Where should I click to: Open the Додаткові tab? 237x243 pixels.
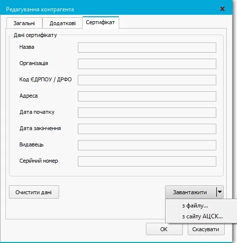[x=63, y=23]
